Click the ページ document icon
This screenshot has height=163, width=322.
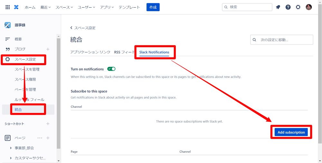(x=8, y=138)
